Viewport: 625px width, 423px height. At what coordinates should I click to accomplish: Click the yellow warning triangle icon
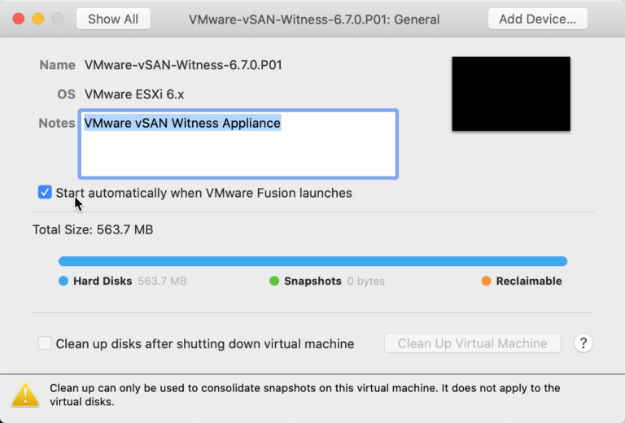pyautogui.click(x=25, y=395)
